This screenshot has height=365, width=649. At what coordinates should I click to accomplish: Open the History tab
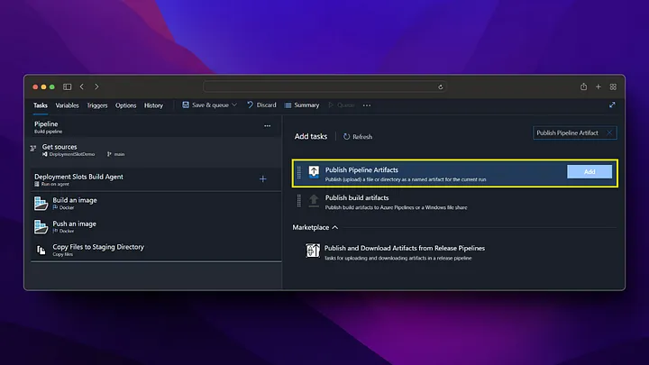[153, 105]
